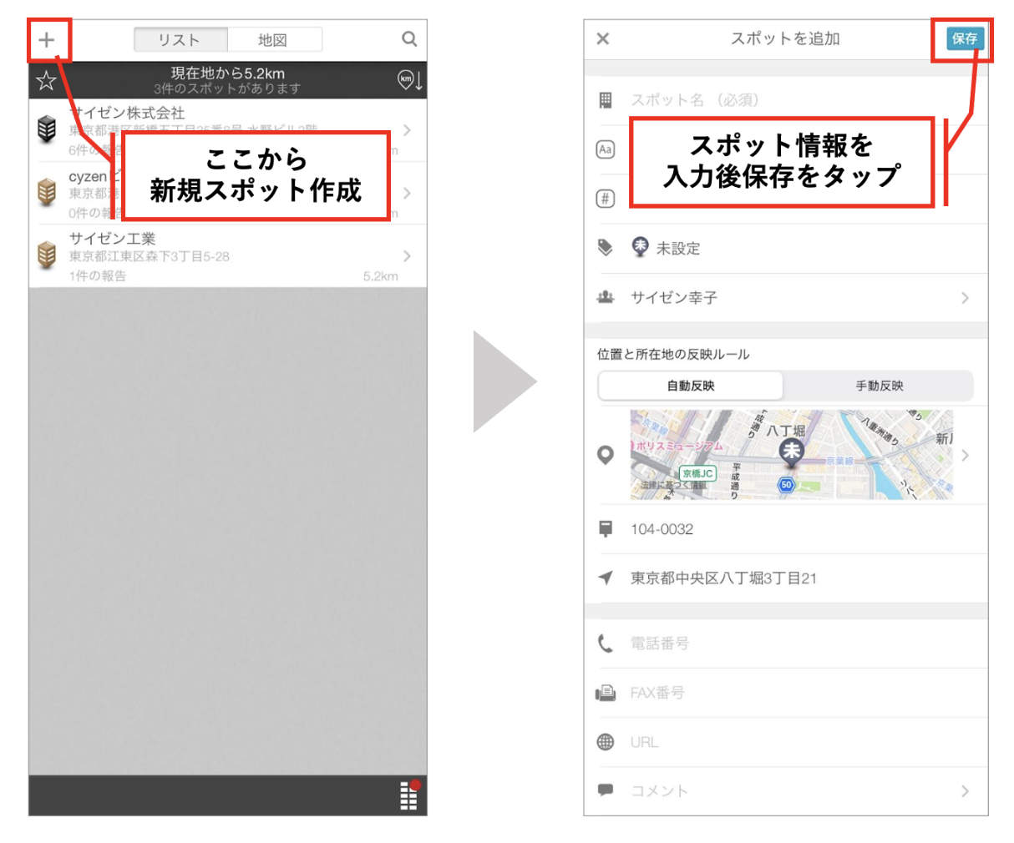Tap the globe URL icon

point(606,742)
